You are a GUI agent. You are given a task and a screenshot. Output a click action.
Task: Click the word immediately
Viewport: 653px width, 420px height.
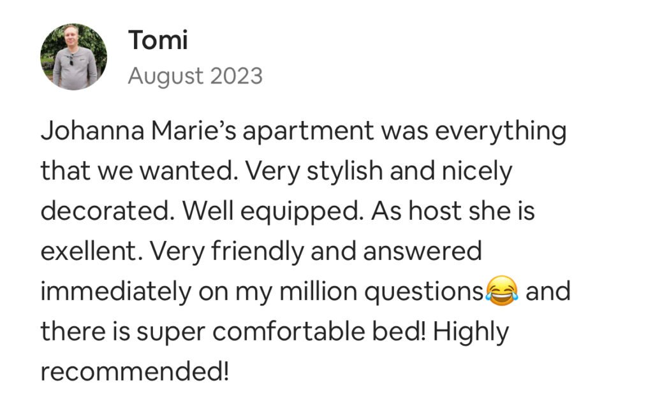(115, 292)
